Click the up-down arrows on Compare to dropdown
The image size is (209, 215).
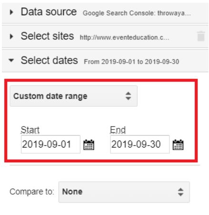point(181,192)
